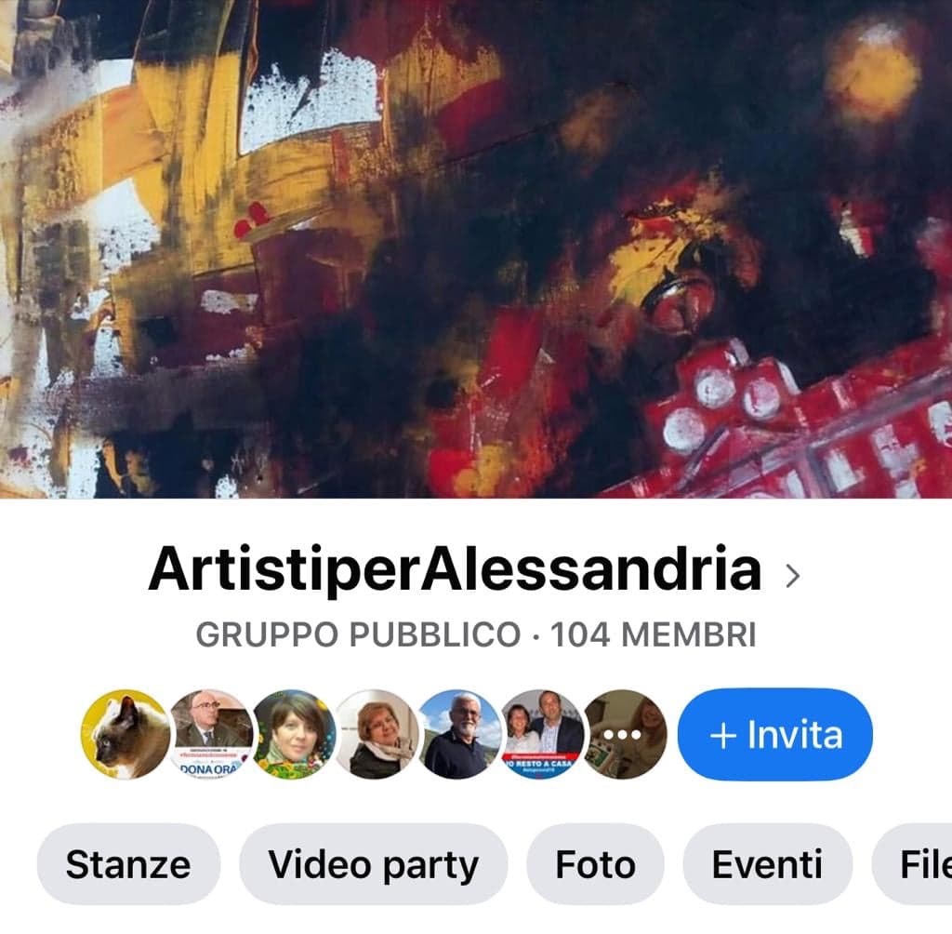
Task: Open the woman with beige scarf avatar
Action: (377, 734)
